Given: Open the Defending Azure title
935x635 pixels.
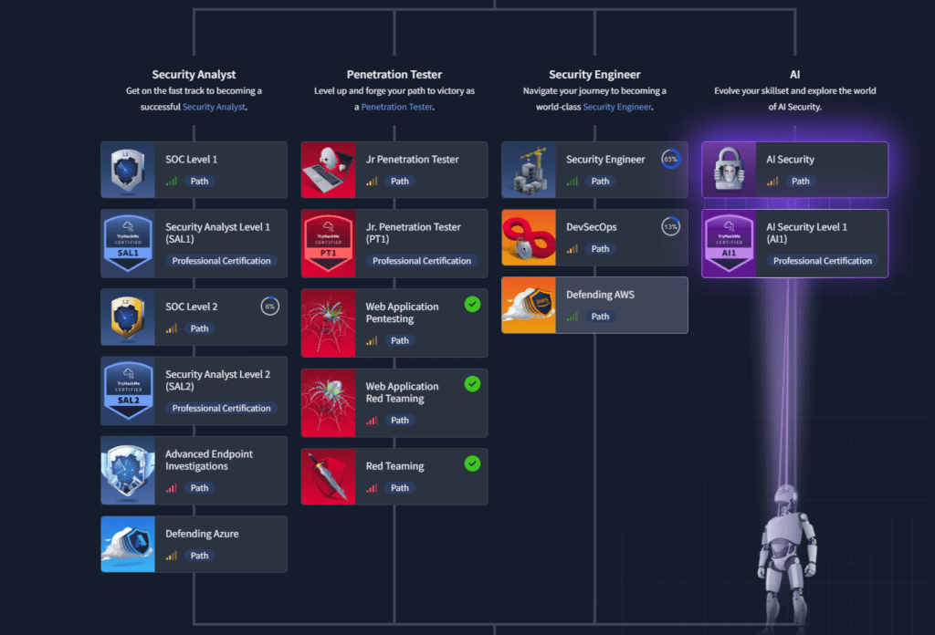Looking at the screenshot, I should point(202,534).
